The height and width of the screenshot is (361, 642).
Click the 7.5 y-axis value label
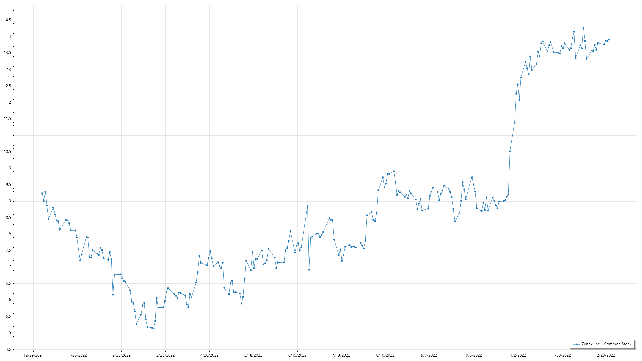click(x=8, y=250)
